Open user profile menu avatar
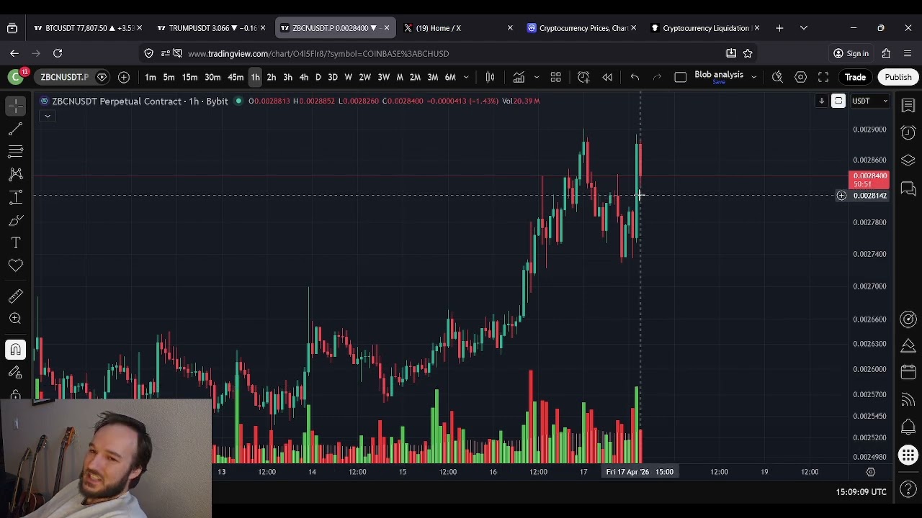 (15, 77)
